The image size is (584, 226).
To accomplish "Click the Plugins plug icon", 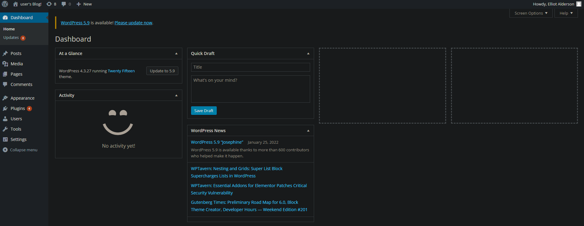I will [5, 108].
